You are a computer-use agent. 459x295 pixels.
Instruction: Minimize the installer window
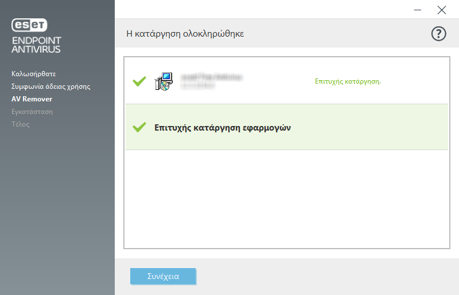coord(418,10)
